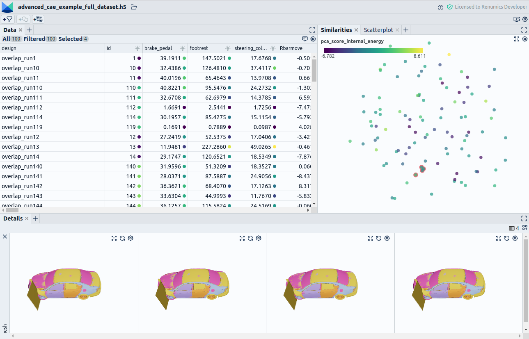529x339 pixels.
Task: Click the license shield icon
Action: [x=450, y=7]
